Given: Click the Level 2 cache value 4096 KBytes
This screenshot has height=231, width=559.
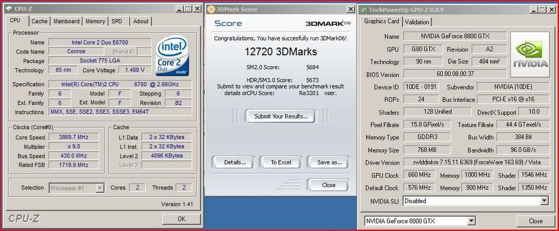Looking at the screenshot, I should coord(166,156).
